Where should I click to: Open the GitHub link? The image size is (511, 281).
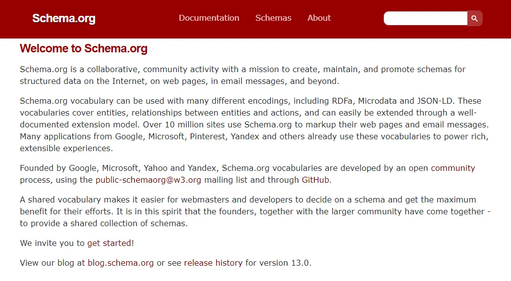pyautogui.click(x=315, y=180)
